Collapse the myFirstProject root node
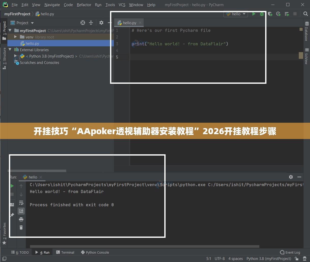This screenshot has width=310, height=262. pos(10,31)
